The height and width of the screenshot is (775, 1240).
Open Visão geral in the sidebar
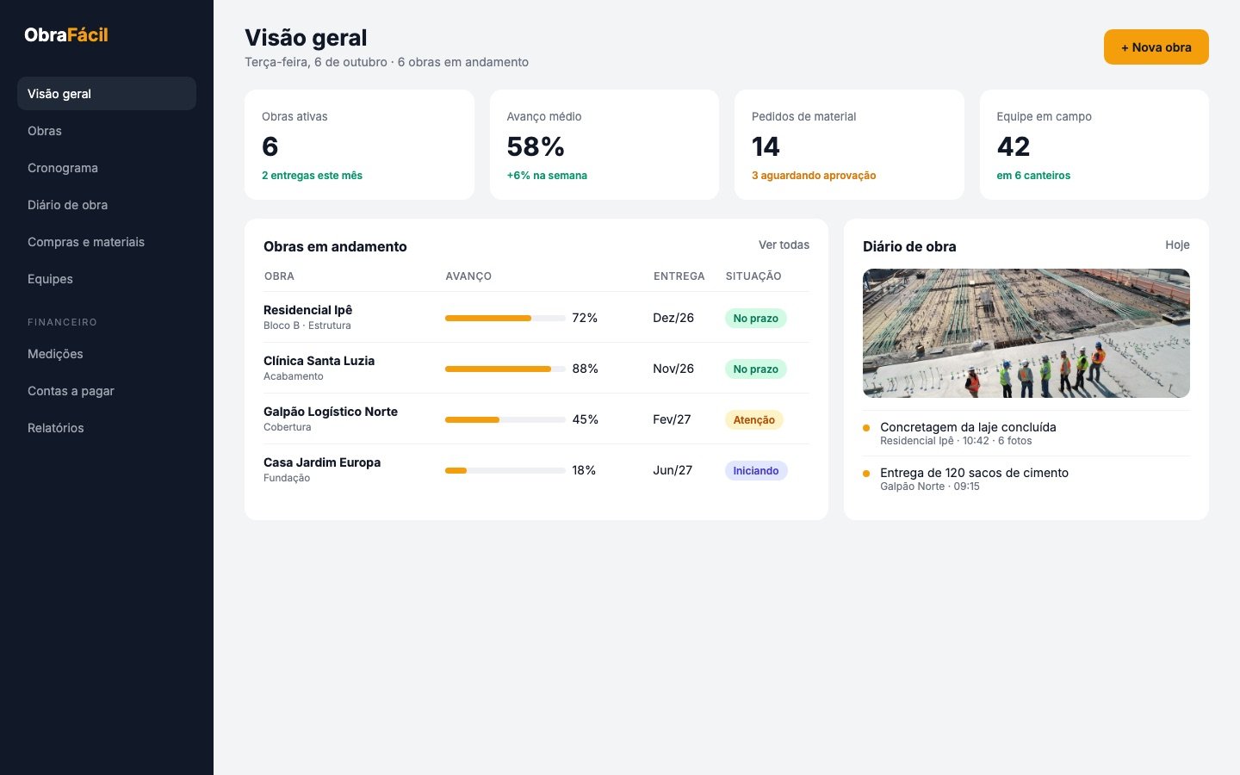107,94
